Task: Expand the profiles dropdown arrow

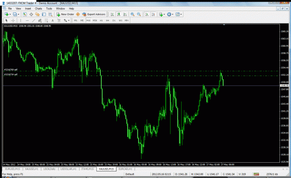Action: [x=18, y=14]
